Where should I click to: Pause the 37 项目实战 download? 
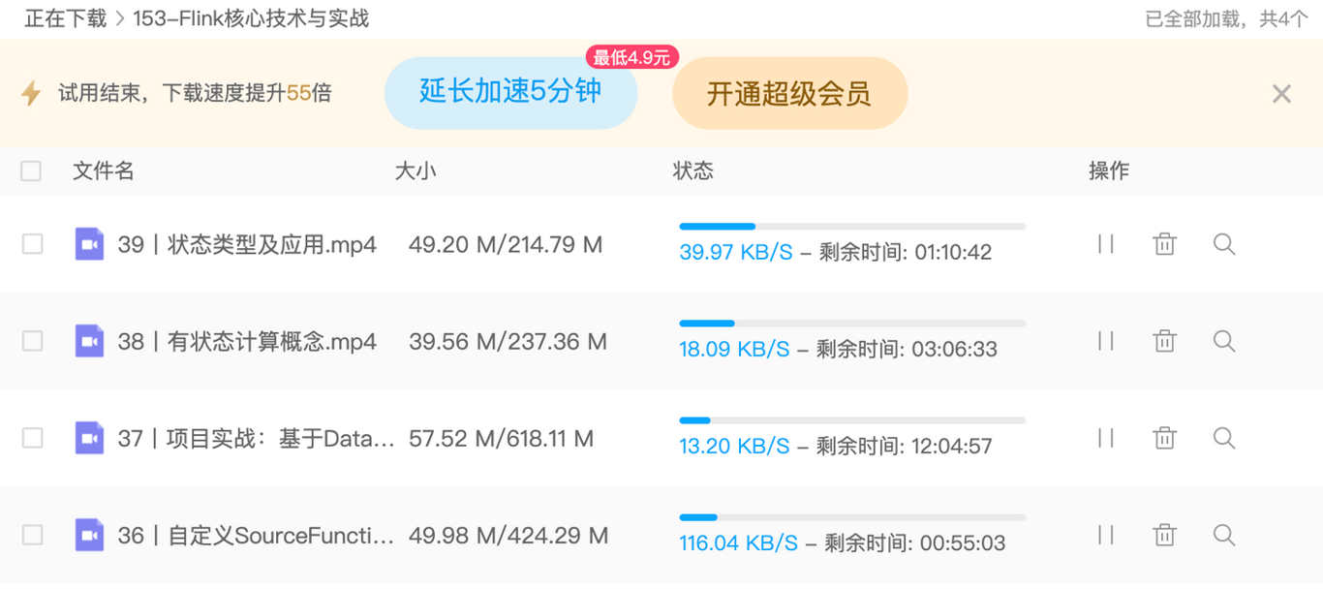[x=1106, y=438]
